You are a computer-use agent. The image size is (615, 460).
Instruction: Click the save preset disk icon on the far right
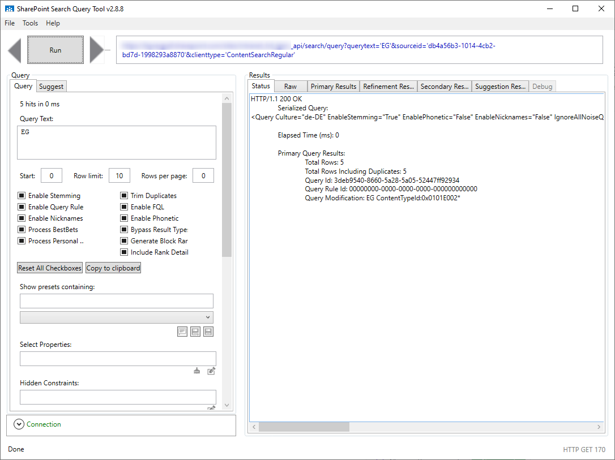208,331
